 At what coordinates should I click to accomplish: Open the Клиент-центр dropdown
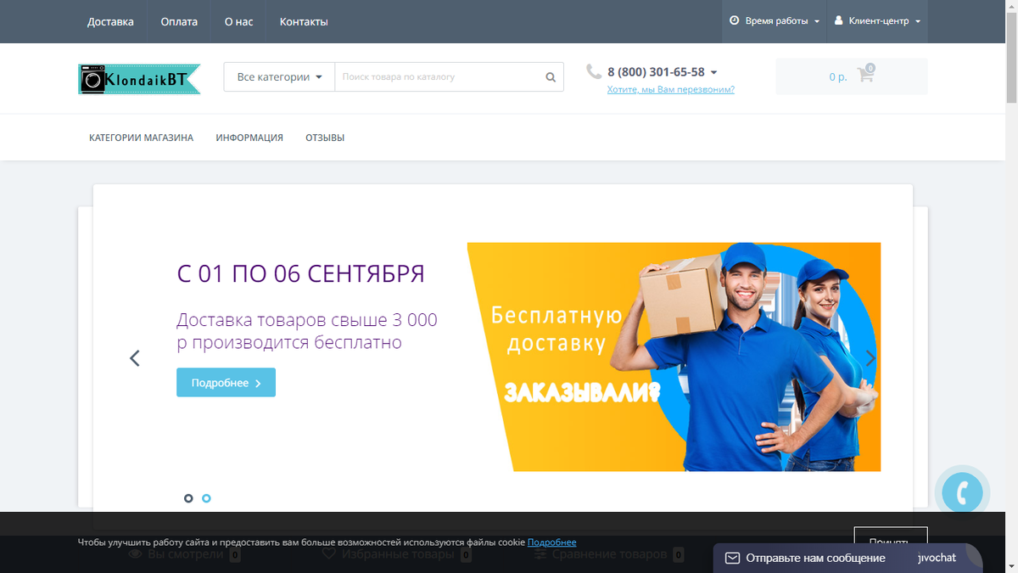878,21
